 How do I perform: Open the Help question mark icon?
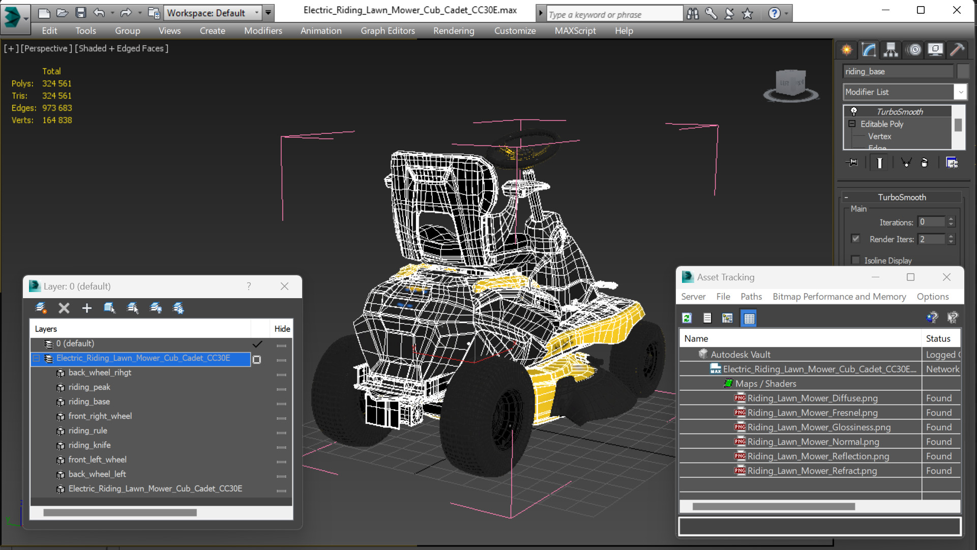774,14
